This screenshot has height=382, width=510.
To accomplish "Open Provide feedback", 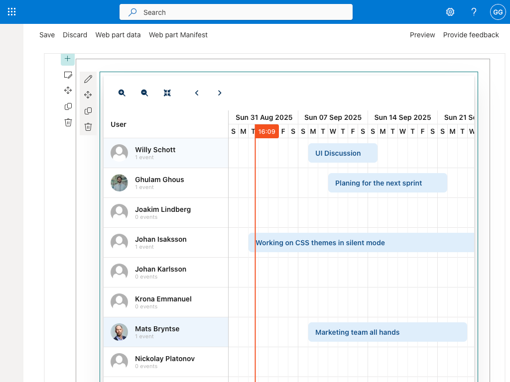I will [471, 35].
